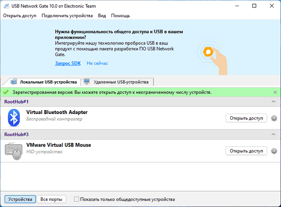Toggle 'Показать только общедоступные устройства' checkbox
Viewport: 281px width, 207px height.
[x=76, y=199]
